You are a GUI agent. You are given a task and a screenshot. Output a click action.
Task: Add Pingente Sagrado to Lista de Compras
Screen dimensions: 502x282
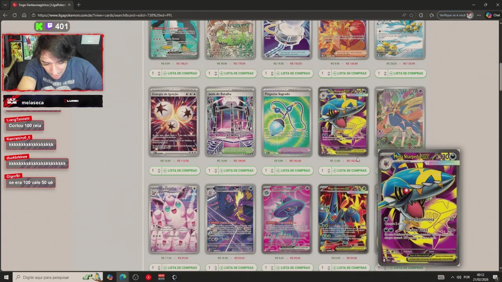pyautogui.click(x=293, y=170)
